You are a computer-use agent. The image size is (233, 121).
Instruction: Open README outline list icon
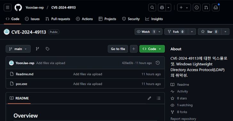point(158,98)
